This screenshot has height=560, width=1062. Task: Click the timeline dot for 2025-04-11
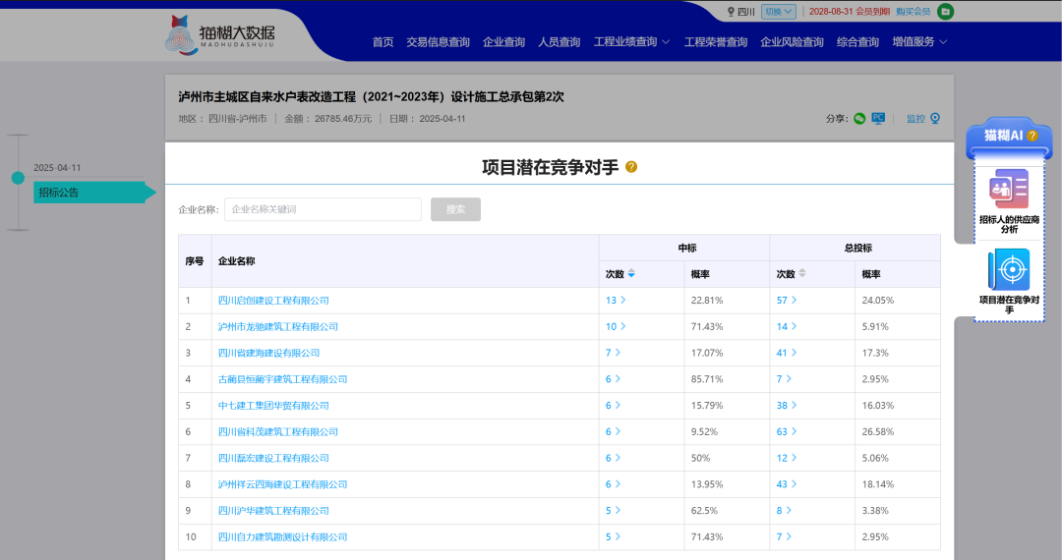tap(19, 178)
